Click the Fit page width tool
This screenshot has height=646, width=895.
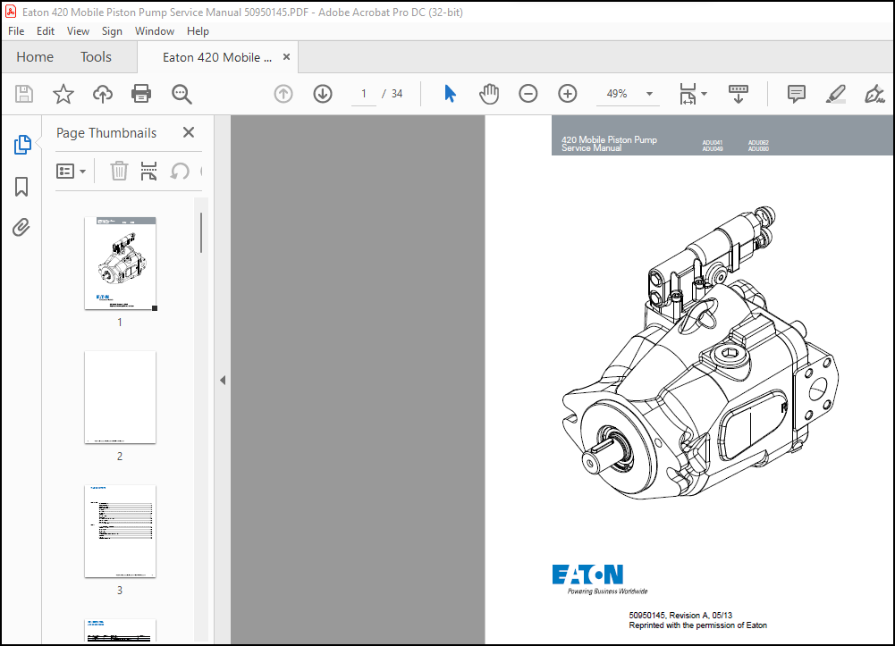click(688, 94)
